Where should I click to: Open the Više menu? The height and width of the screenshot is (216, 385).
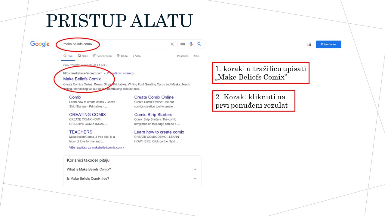tap(137, 56)
